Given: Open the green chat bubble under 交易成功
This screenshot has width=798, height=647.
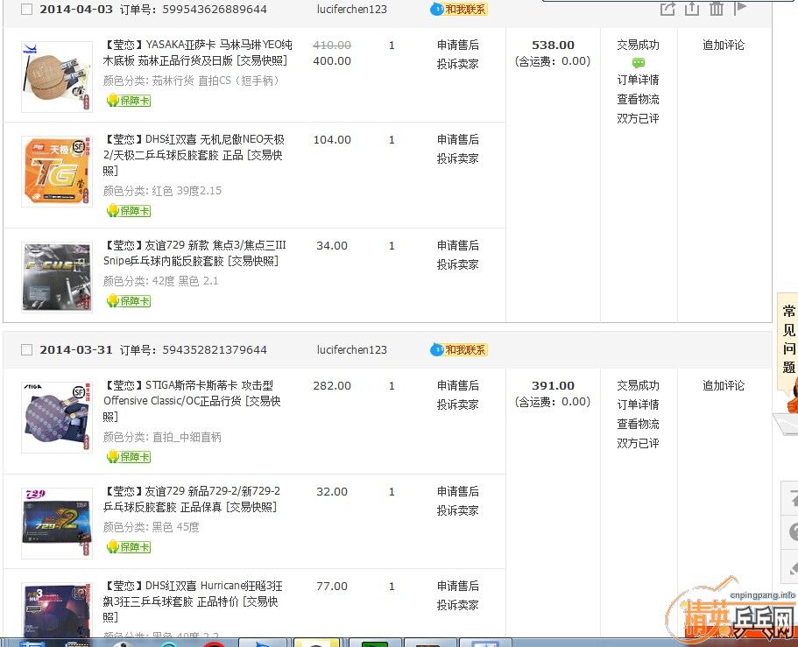Looking at the screenshot, I should 638,63.
